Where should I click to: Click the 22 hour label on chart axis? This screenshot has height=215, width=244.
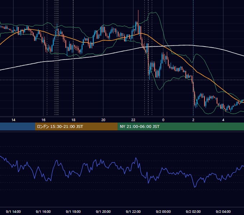(133, 120)
